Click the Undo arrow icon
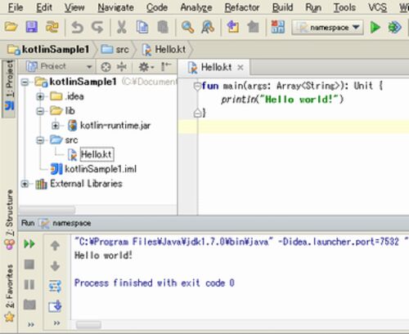This screenshot has height=334, width=409. (77, 28)
